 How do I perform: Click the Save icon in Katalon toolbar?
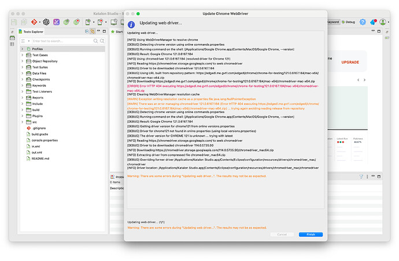click(14, 22)
